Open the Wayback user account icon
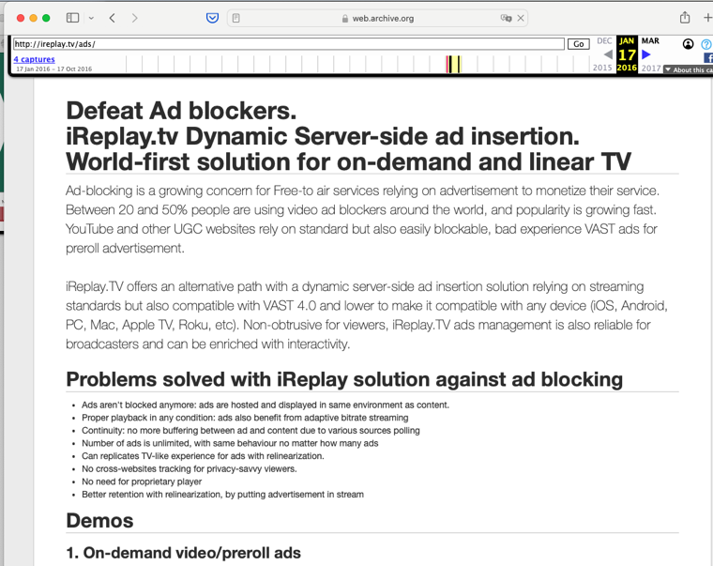The image size is (713, 566). coord(688,44)
